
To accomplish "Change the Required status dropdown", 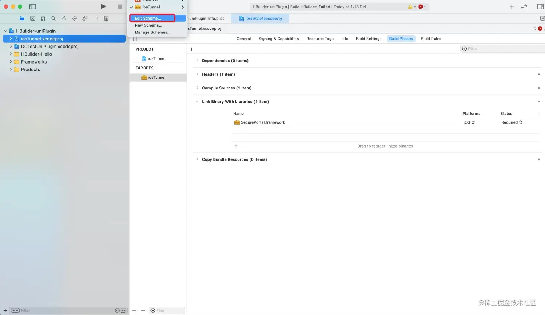I will coord(512,122).
